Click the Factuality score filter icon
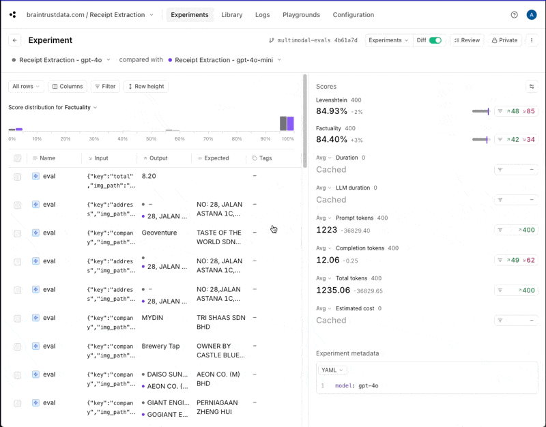Image resolution: width=546 pixels, height=427 pixels. coord(500,139)
